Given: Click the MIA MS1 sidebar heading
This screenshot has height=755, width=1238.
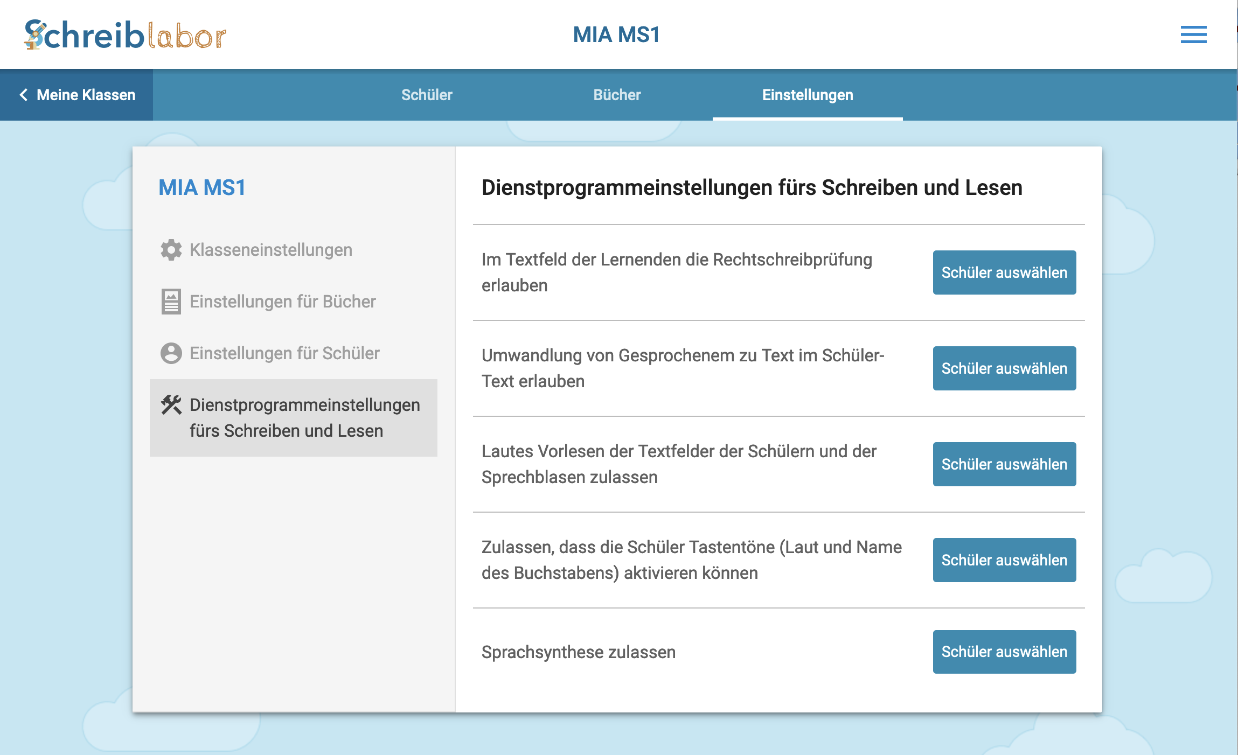Looking at the screenshot, I should tap(202, 187).
